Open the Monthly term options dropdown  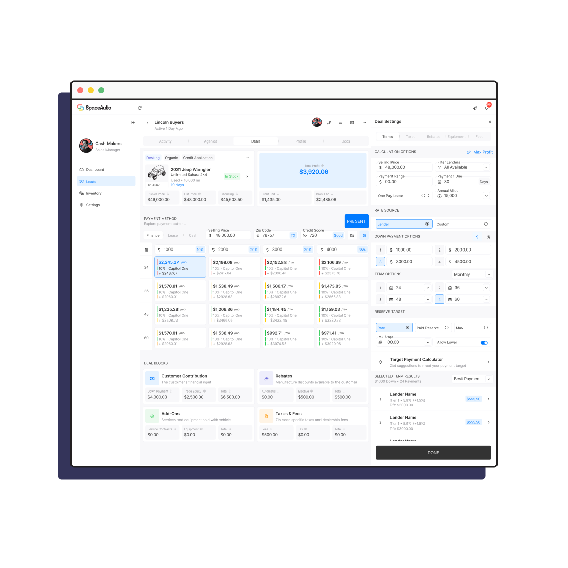click(472, 274)
